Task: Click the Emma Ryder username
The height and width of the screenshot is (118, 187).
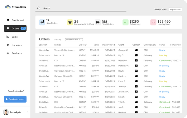Action: tap(16, 112)
